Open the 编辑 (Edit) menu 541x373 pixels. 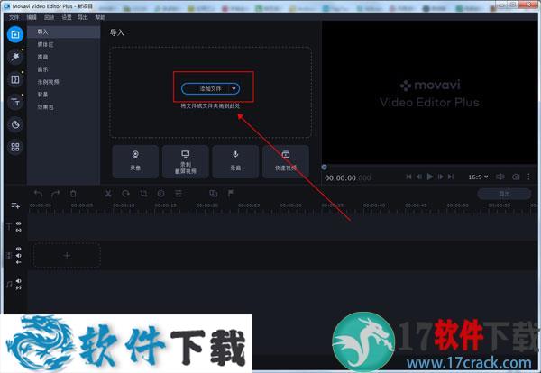pyautogui.click(x=32, y=17)
